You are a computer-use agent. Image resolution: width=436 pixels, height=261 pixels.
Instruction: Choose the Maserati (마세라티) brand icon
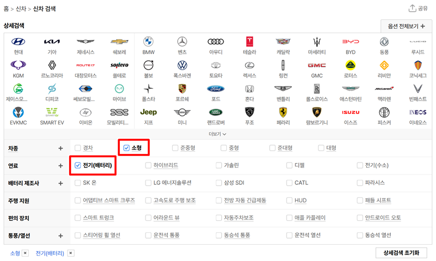click(x=317, y=42)
